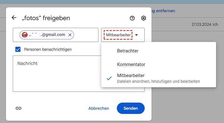Screen dimensions: 224x123
Task: Click Abbrechen to cancel sharing
Action: click(99, 108)
